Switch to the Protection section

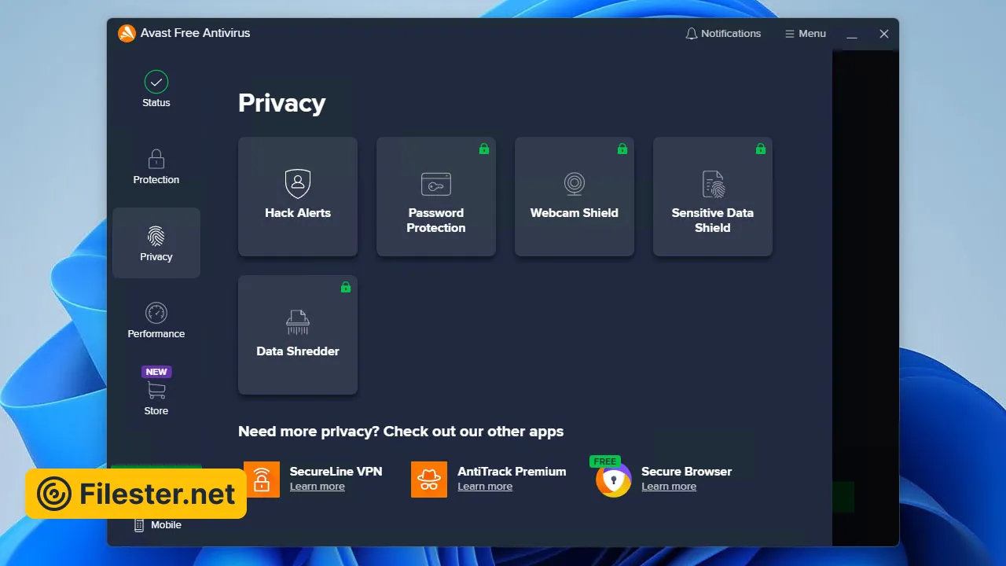[156, 166]
